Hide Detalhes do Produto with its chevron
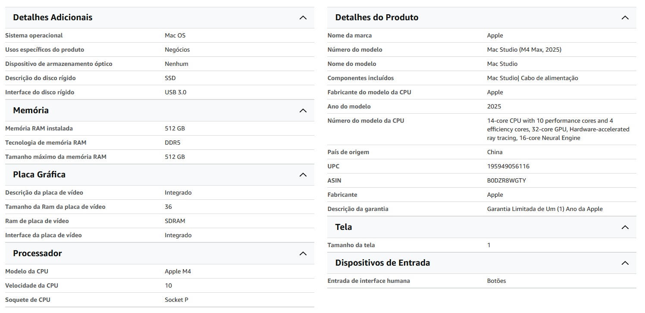 625,18
